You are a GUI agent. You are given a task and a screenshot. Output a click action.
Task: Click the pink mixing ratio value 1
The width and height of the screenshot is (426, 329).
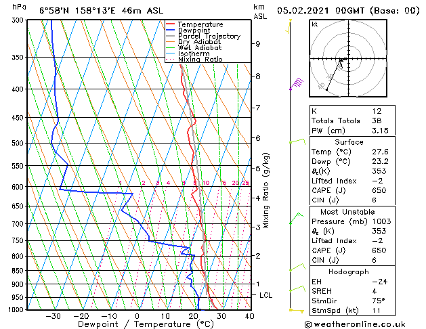coord(121,183)
